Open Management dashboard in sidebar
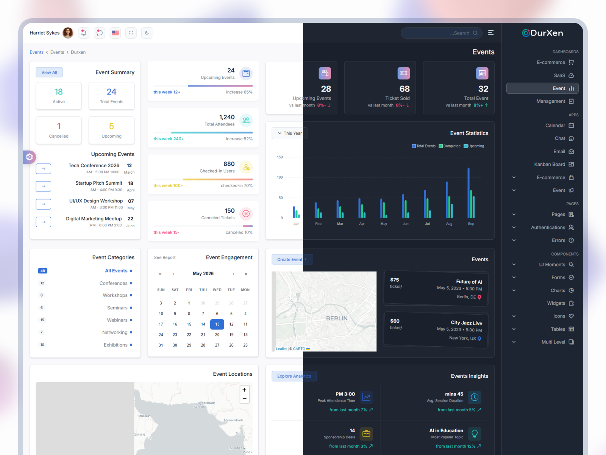 click(542, 101)
